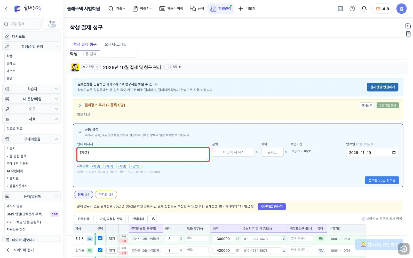Open the 4.8 ticket credit badge
413x258 pixels.
click(382, 9)
